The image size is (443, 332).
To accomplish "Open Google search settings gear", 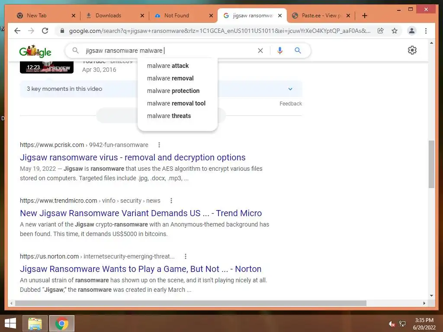I will tap(412, 50).
